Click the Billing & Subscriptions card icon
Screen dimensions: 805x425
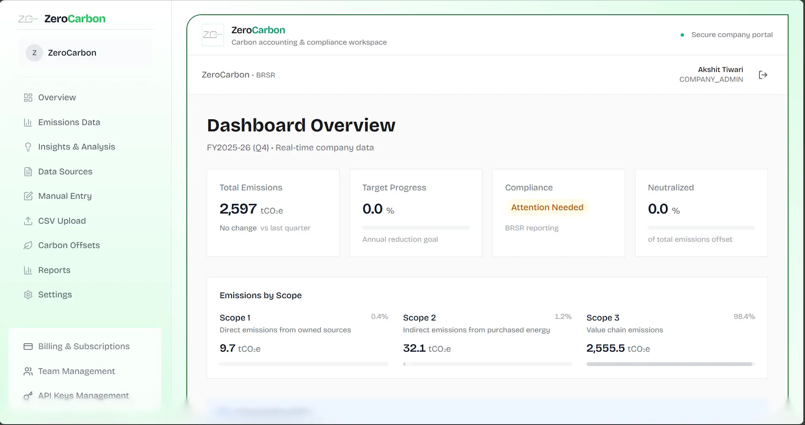[x=28, y=346]
